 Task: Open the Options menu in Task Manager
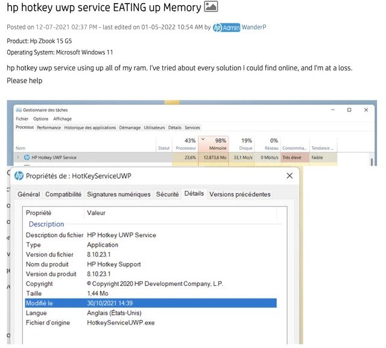(40, 119)
